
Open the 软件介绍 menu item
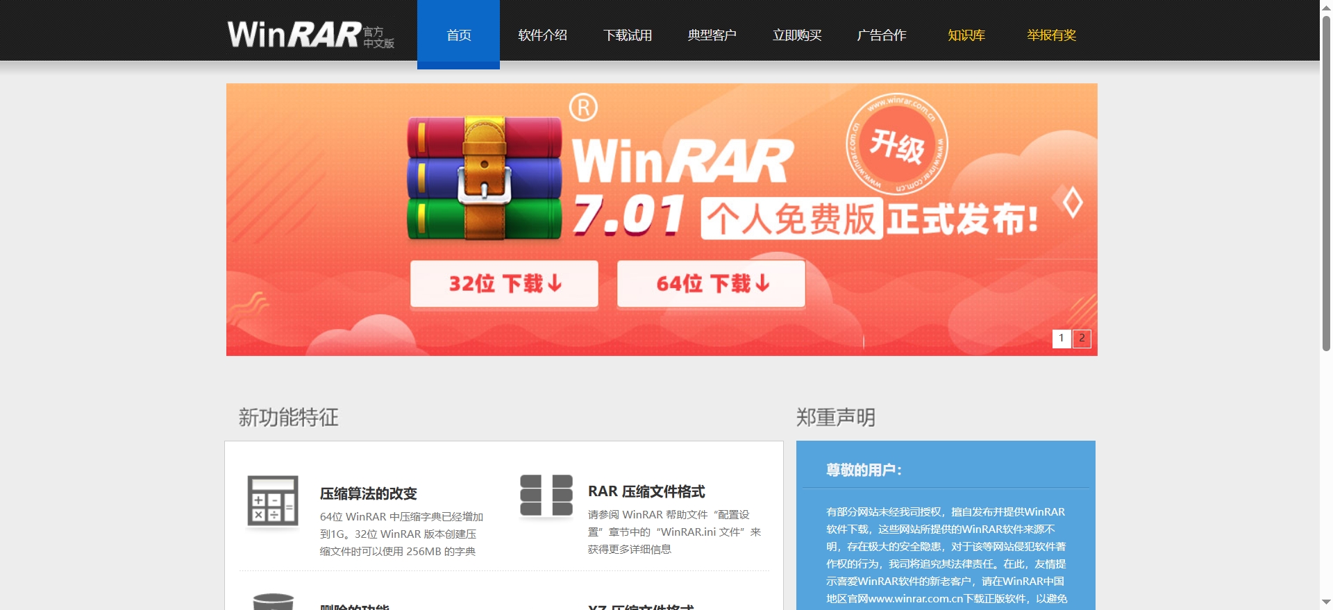point(542,35)
